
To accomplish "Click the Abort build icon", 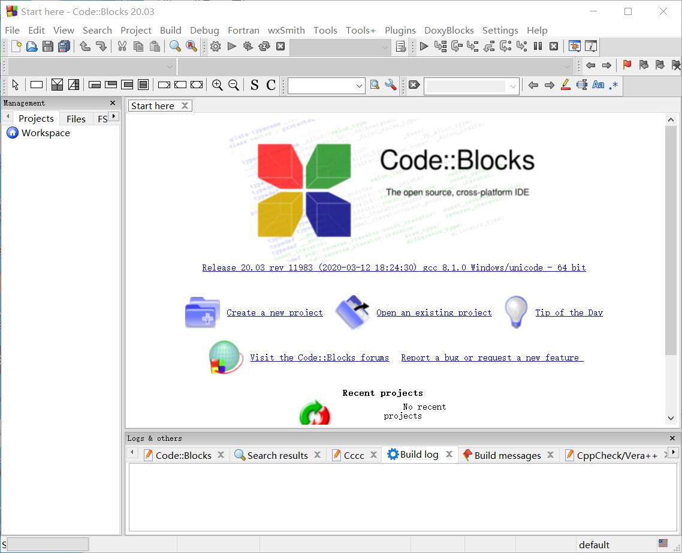I will [x=280, y=46].
